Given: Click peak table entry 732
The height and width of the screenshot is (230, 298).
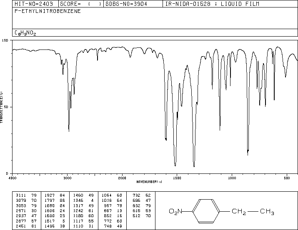Looking at the screenshot, I should (136, 195).
